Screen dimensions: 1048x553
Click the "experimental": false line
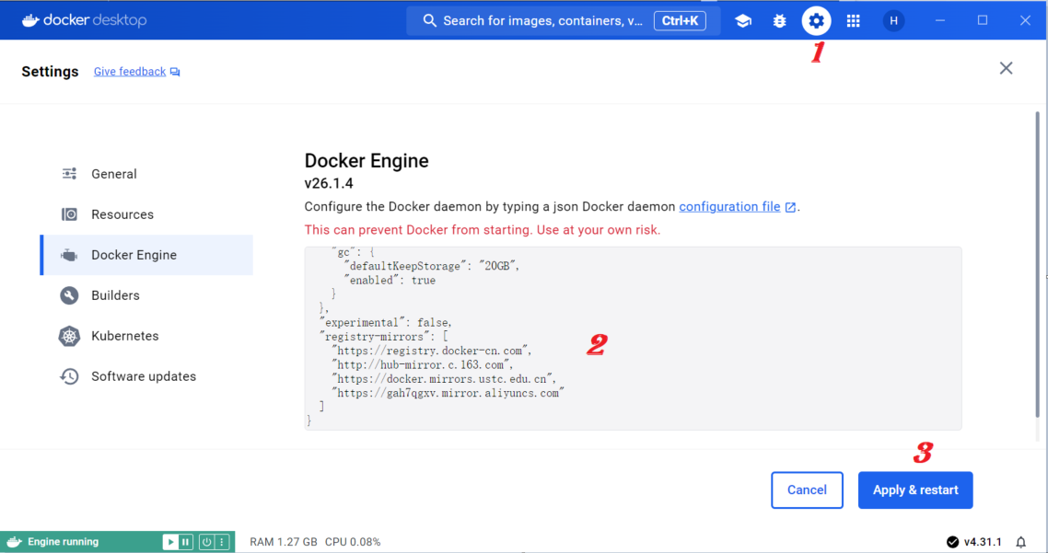tap(386, 323)
